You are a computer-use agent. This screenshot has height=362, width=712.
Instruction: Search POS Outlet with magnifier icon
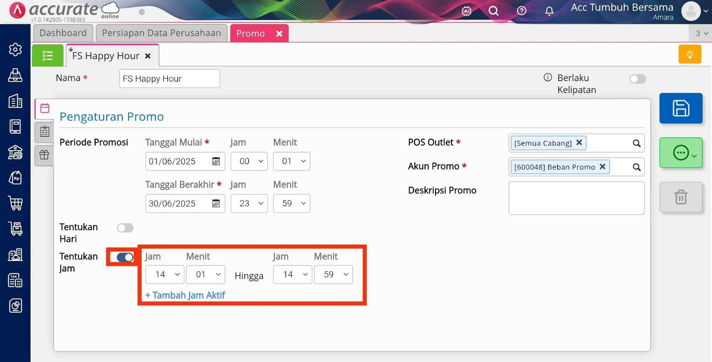pos(636,143)
